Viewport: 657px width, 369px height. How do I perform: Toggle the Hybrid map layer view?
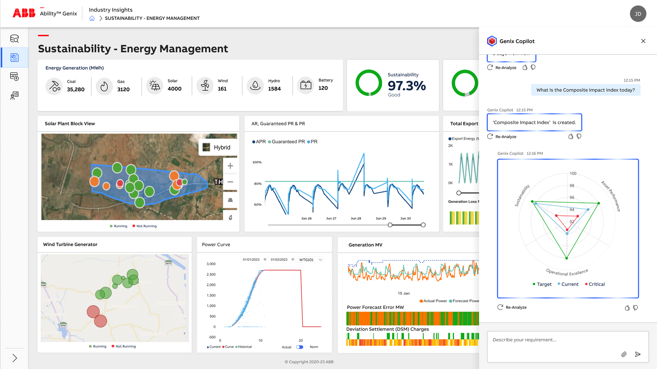coord(218,147)
